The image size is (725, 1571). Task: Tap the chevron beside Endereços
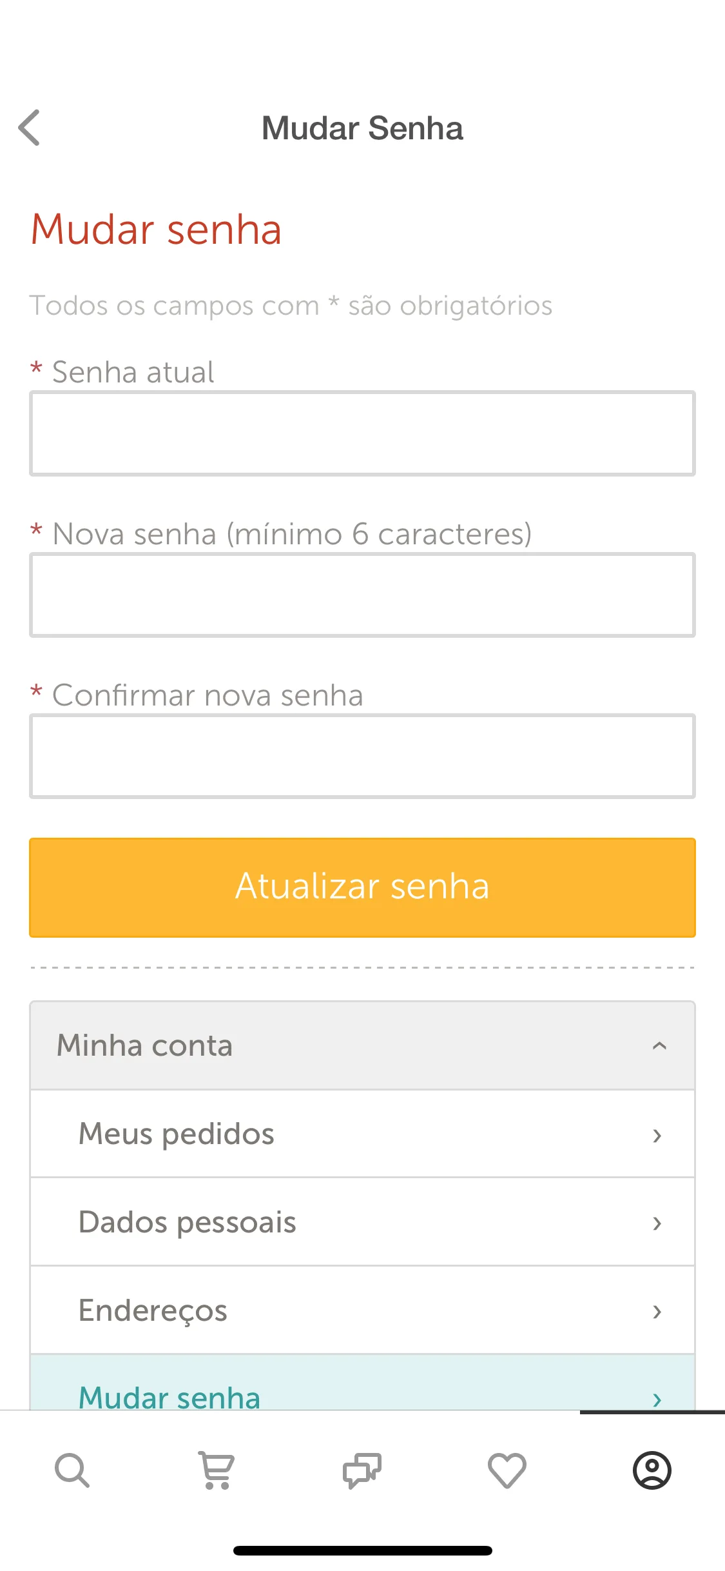pyautogui.click(x=657, y=1311)
